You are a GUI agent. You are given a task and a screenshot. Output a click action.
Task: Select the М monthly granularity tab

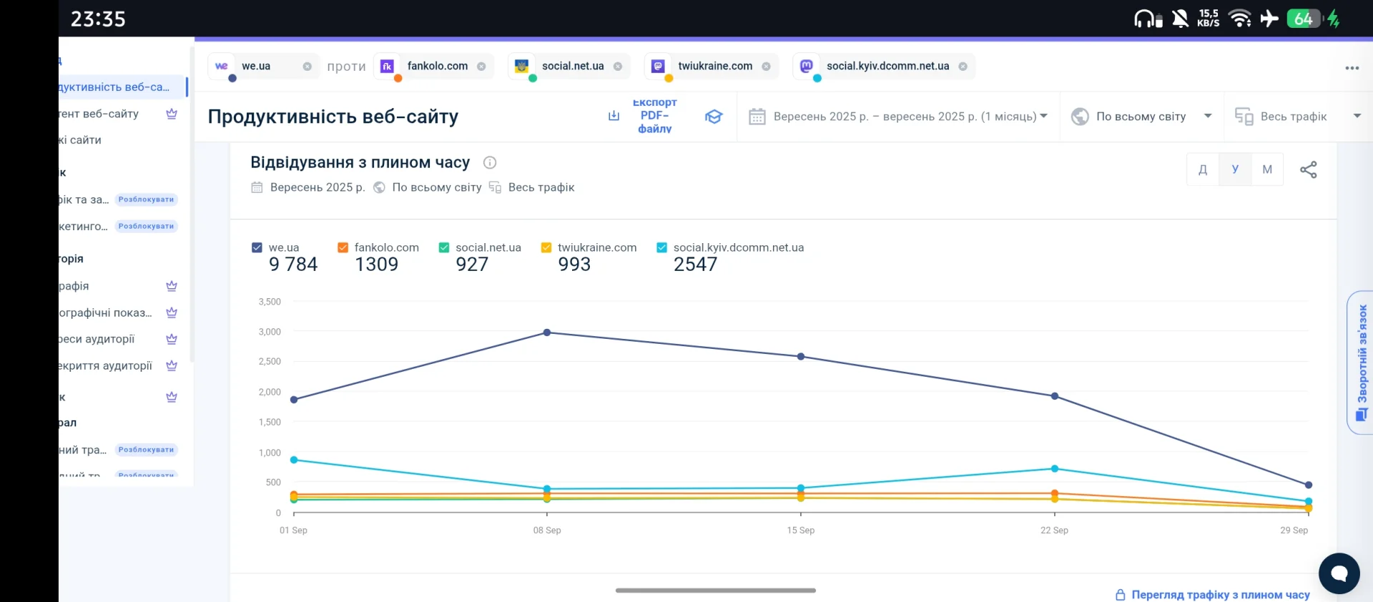(x=1267, y=169)
